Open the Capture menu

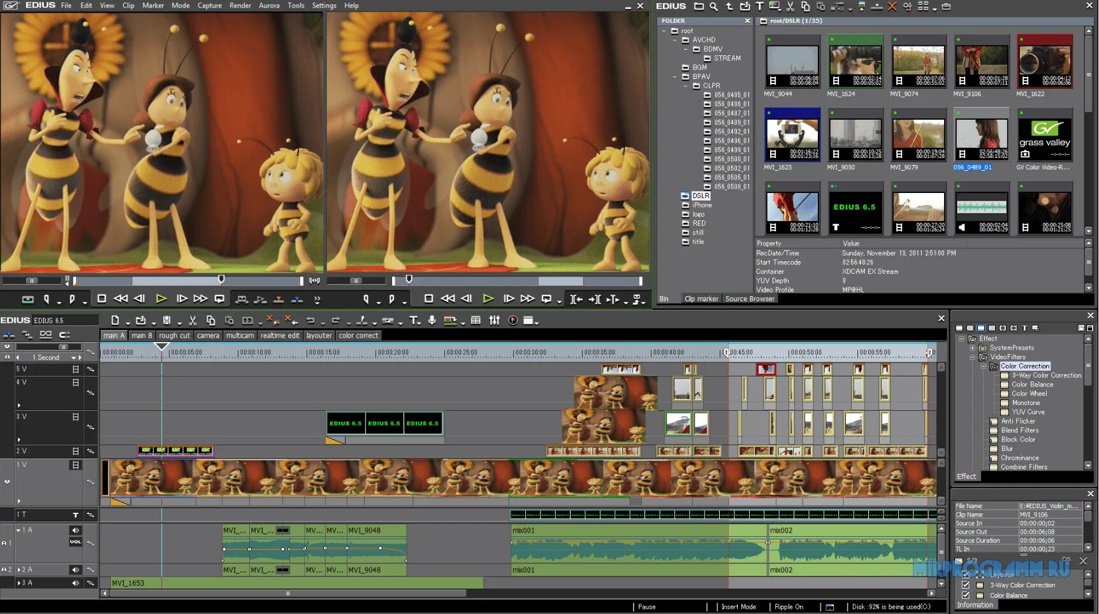210,5
